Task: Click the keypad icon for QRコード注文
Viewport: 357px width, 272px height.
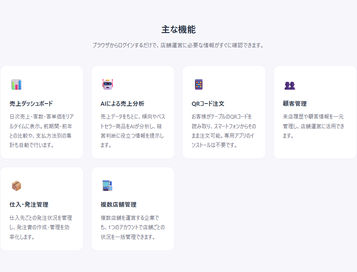Action: (198, 84)
